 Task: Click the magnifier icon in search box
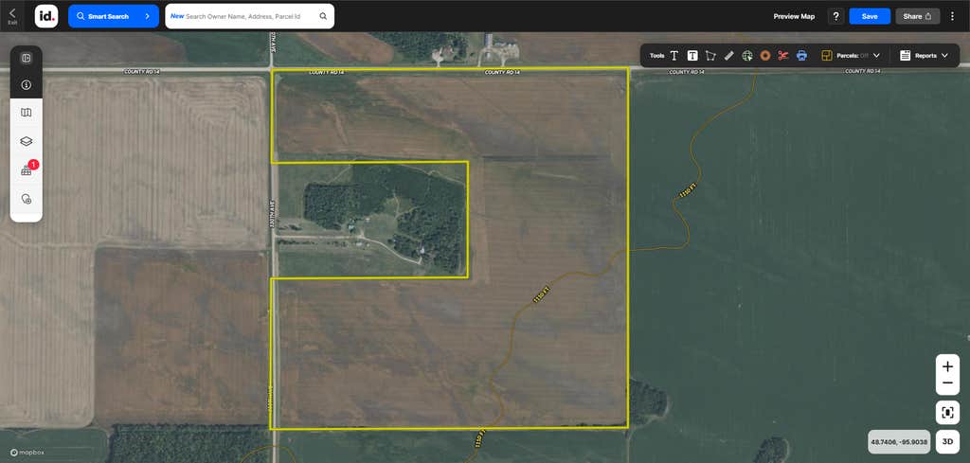point(323,16)
